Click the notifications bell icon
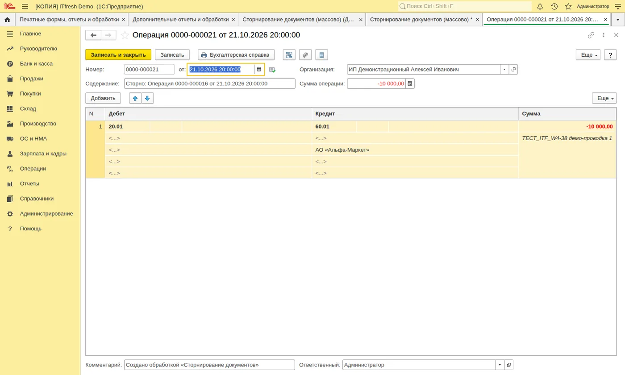This screenshot has width=625, height=375. (540, 6)
